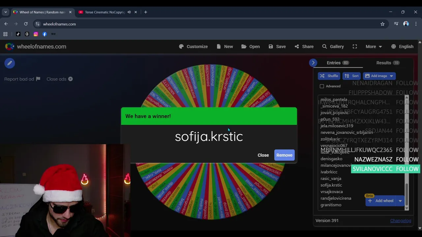The height and width of the screenshot is (237, 422).
Task: Sort the entries
Action: click(x=351, y=76)
